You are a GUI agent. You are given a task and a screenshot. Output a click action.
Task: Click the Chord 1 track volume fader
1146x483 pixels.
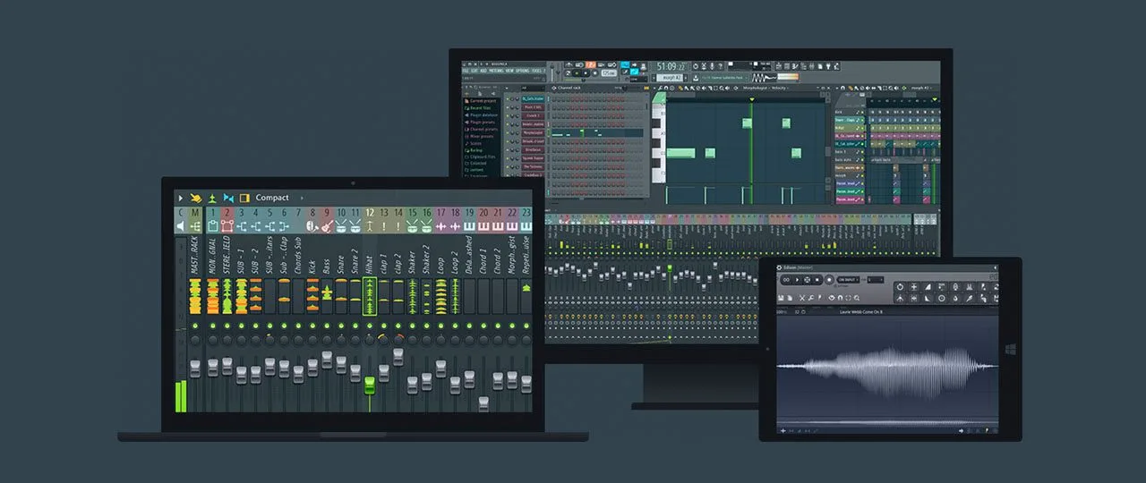(483, 403)
